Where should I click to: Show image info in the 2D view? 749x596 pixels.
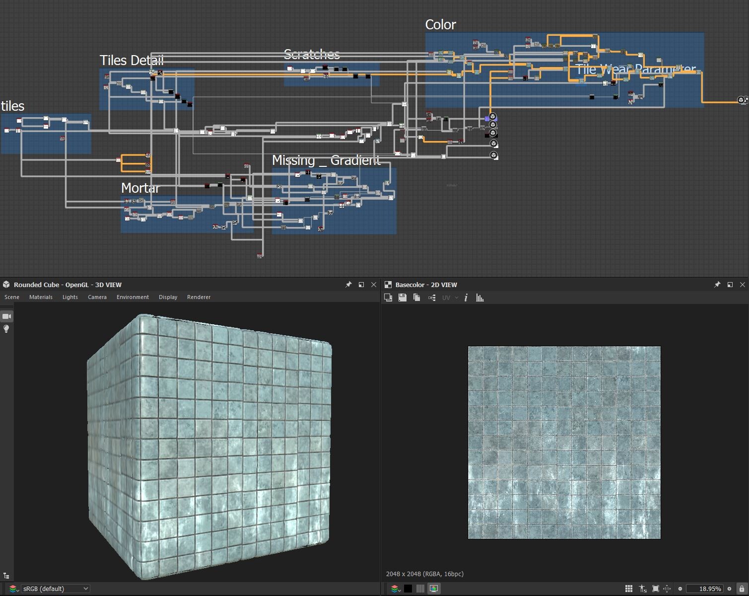(466, 298)
